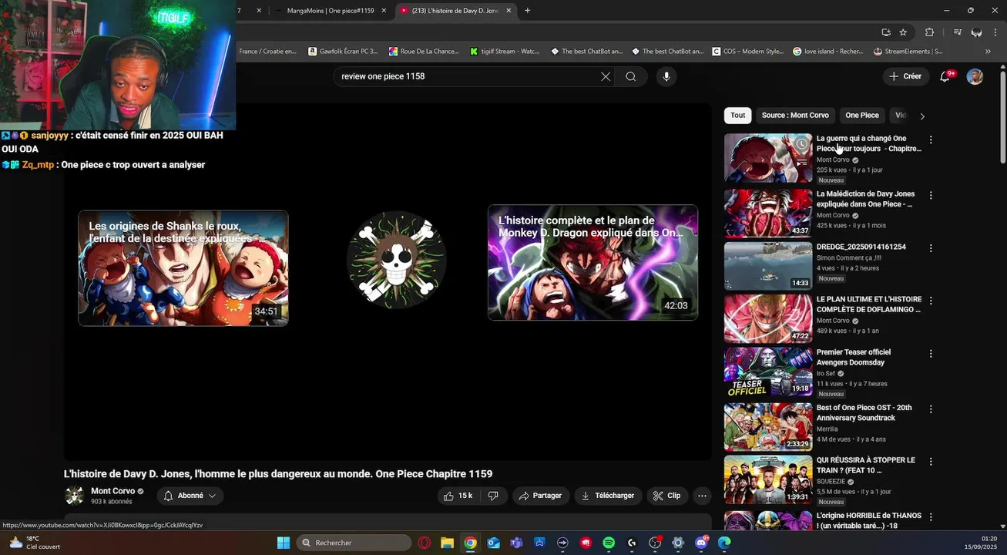Show more filter chips with right arrow
Viewport: 1007px width, 555px height.
tap(922, 116)
